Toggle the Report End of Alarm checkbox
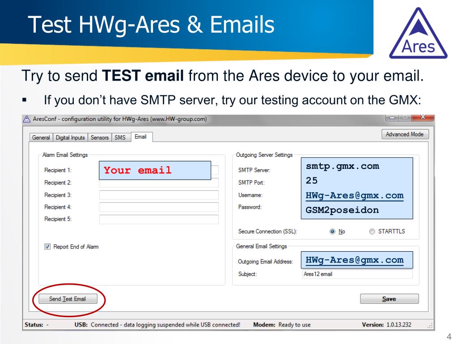 point(47,247)
